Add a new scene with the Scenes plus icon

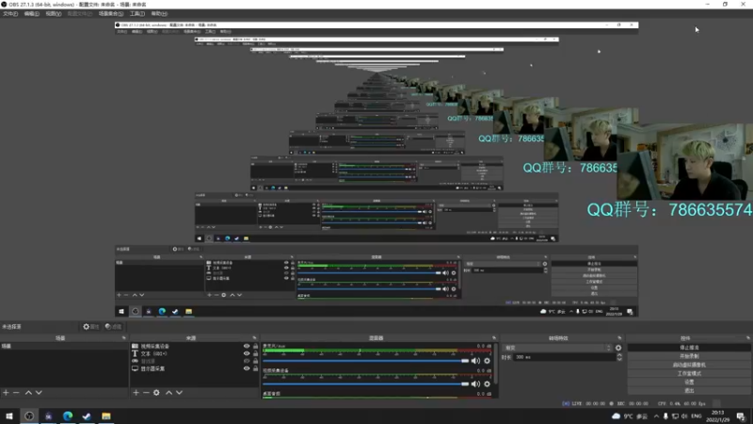(x=6, y=393)
